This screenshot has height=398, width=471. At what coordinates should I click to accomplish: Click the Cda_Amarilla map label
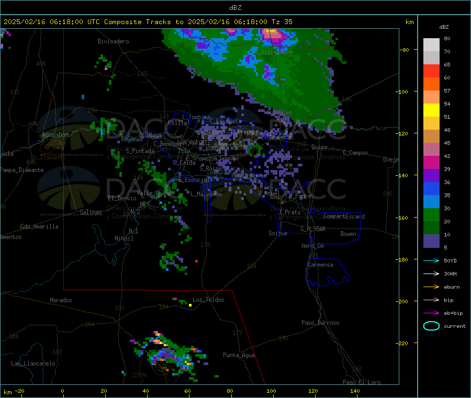coord(39,226)
